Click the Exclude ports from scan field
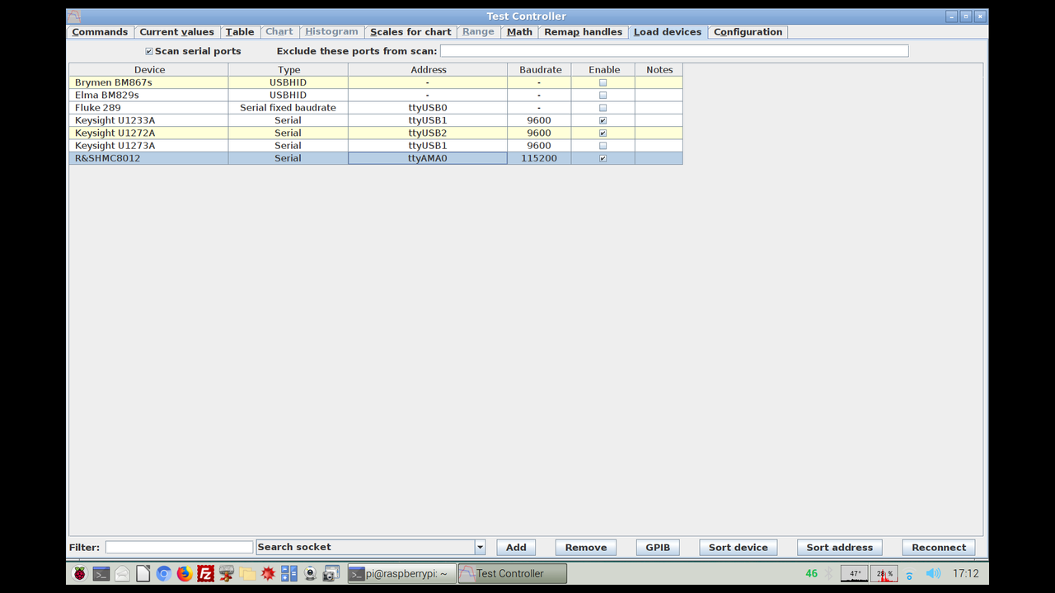The width and height of the screenshot is (1055, 593). tap(674, 51)
